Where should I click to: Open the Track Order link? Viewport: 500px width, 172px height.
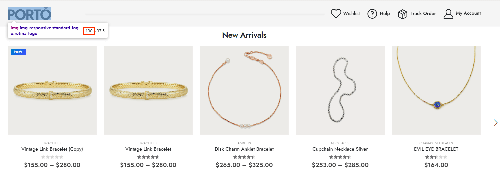pos(423,14)
